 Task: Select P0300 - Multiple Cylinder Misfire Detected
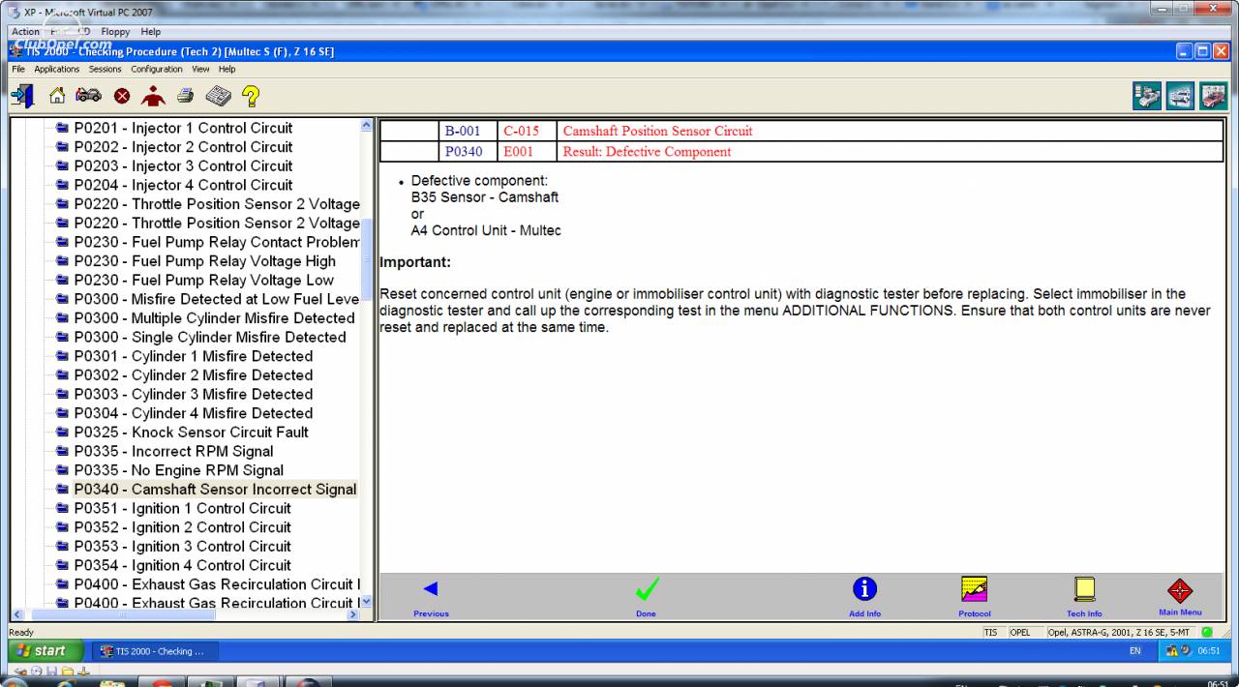pos(215,318)
